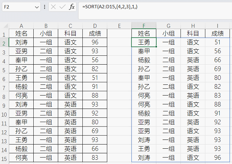
Task: Click cell F1 containing 姓名
Action: 144,33
